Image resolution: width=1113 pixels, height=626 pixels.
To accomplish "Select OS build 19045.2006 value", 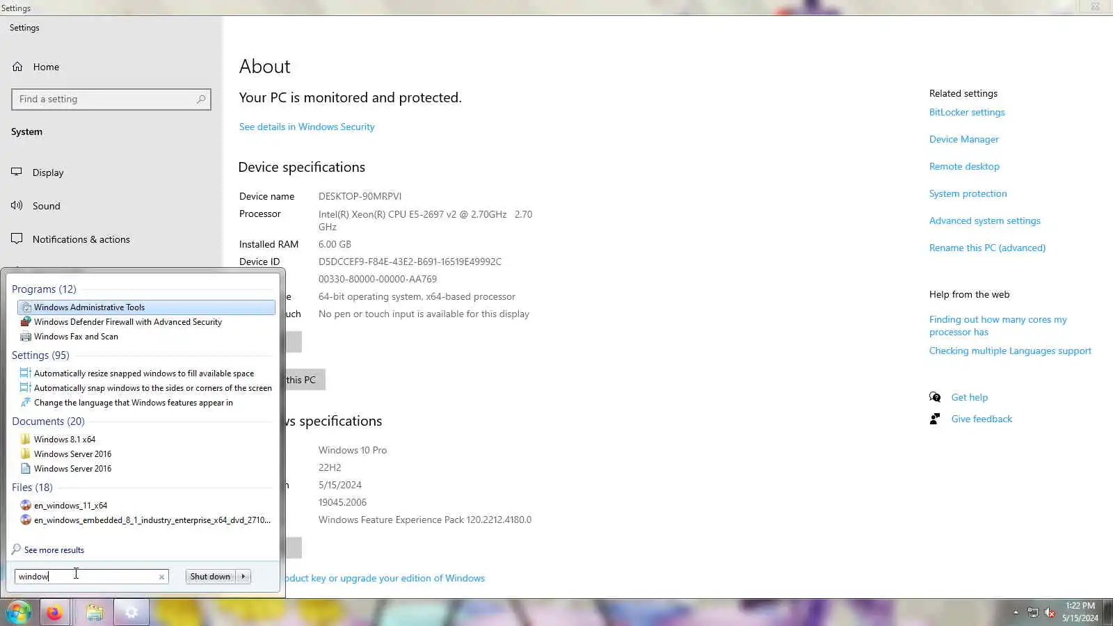I will coord(342,502).
